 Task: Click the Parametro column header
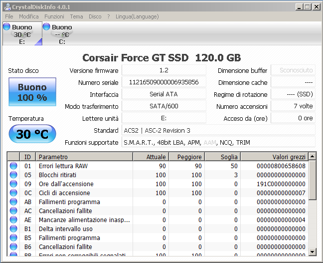click(x=84, y=157)
